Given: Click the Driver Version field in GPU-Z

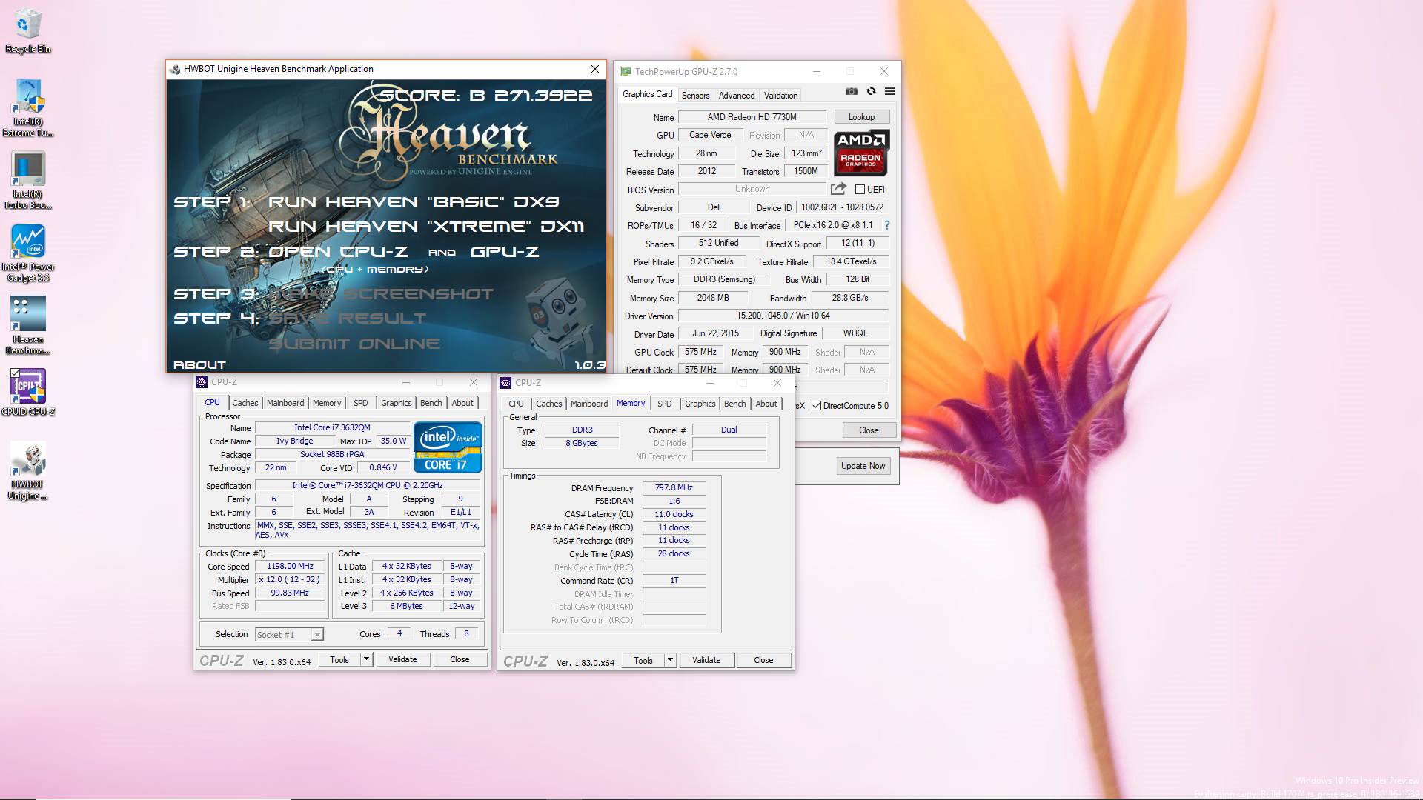Looking at the screenshot, I should coord(783,316).
